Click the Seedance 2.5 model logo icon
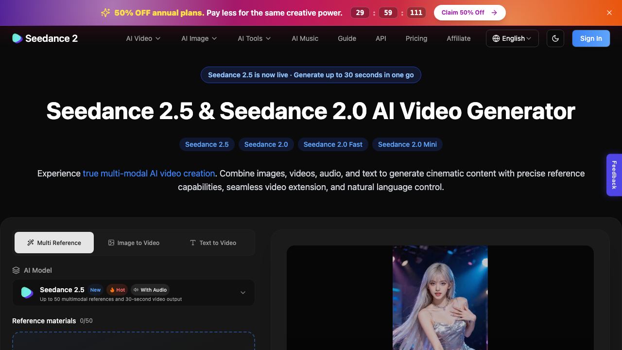Image resolution: width=622 pixels, height=350 pixels. 27,293
